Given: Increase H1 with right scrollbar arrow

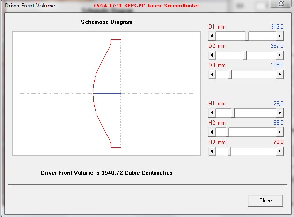Looking at the screenshot, I should coord(280,113).
